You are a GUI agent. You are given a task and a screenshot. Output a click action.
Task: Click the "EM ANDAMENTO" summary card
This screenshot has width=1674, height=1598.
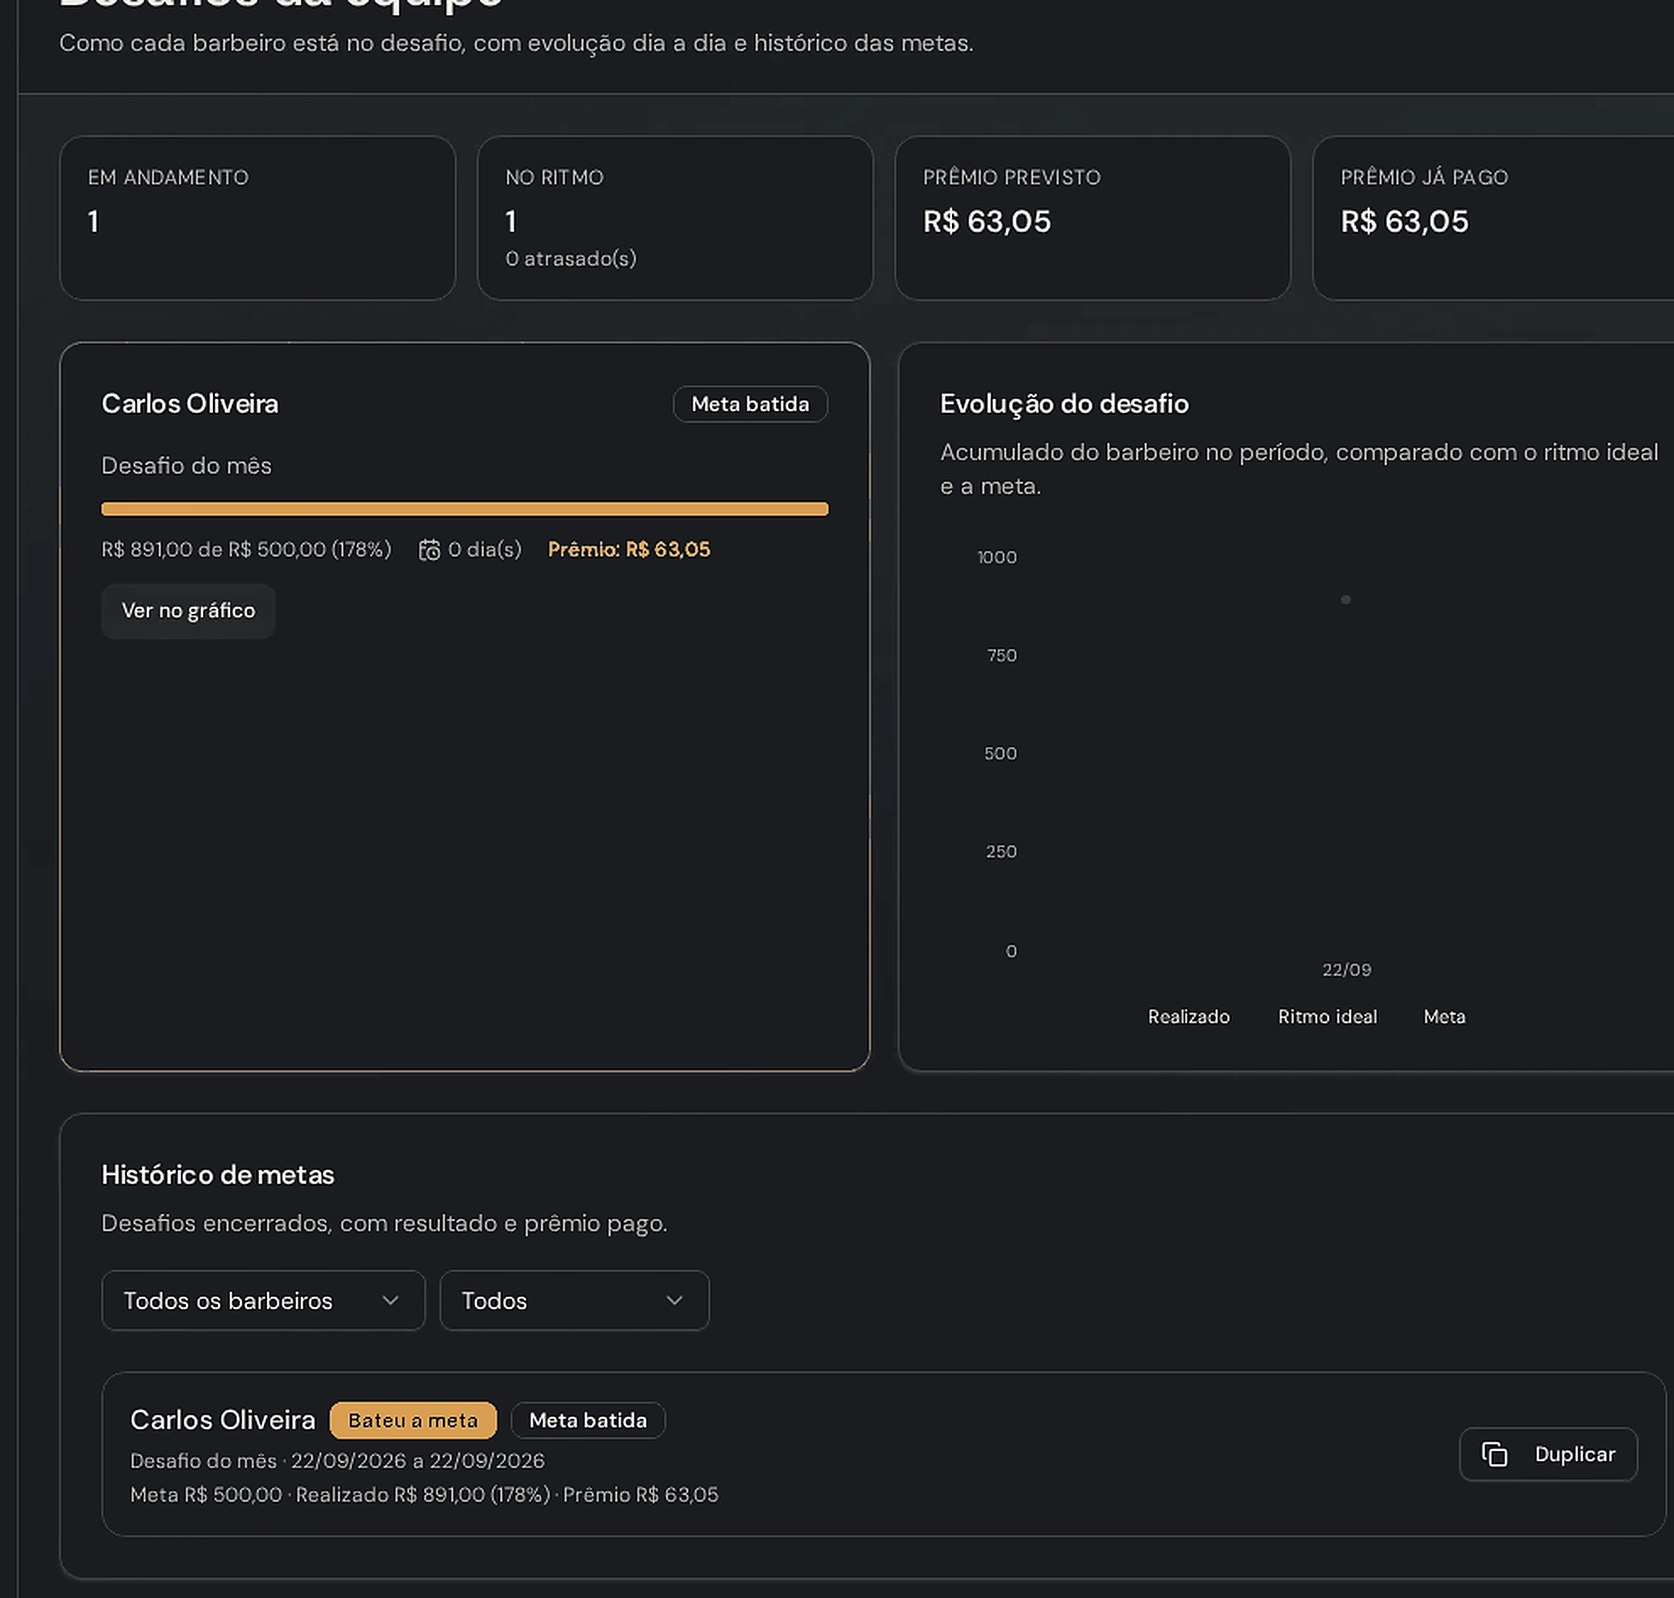257,218
